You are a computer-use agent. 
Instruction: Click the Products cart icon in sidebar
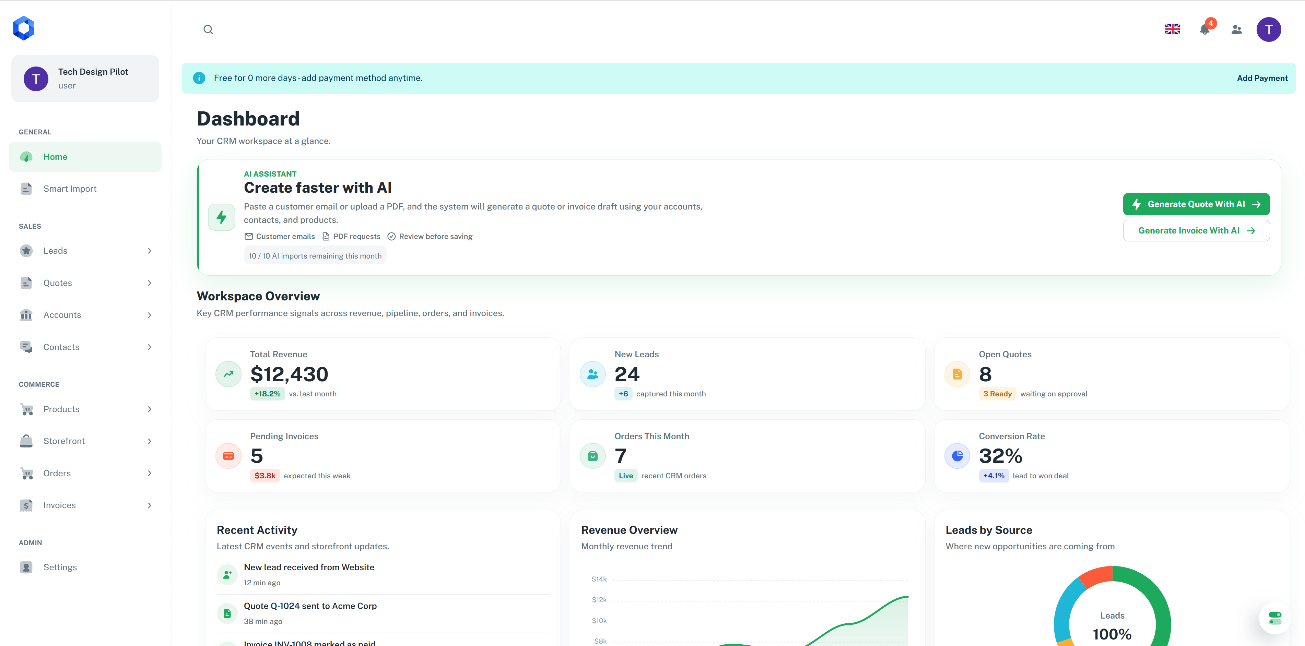tap(26, 409)
